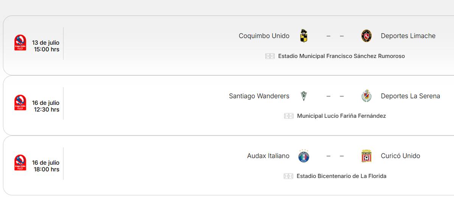This screenshot has height=209, width=454.
Task: Click Estadio Bicentenario de La Florida venue text
Action: (341, 176)
